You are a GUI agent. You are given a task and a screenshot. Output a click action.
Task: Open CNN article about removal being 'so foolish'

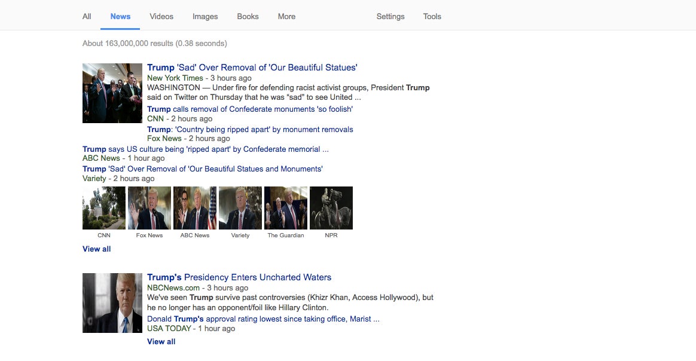(x=250, y=109)
